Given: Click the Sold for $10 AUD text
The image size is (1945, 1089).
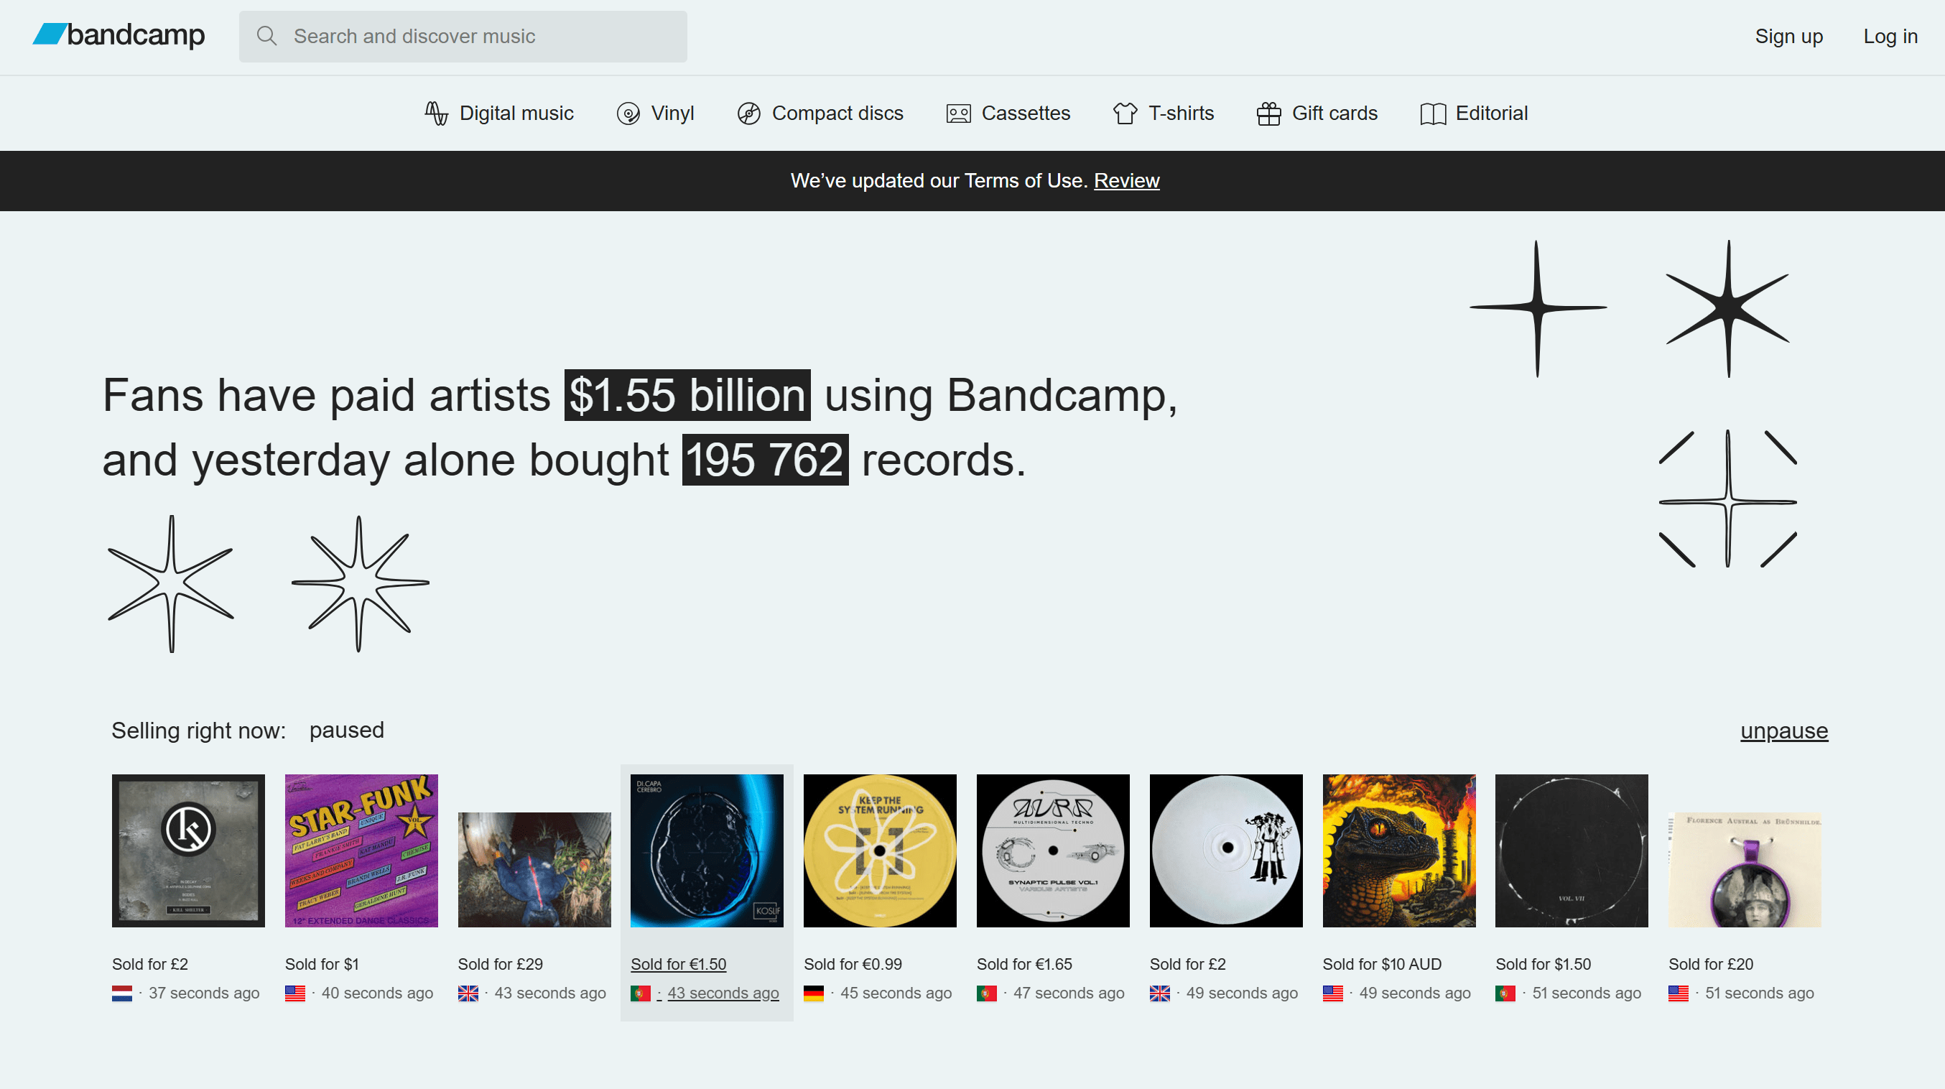Looking at the screenshot, I should point(1382,963).
